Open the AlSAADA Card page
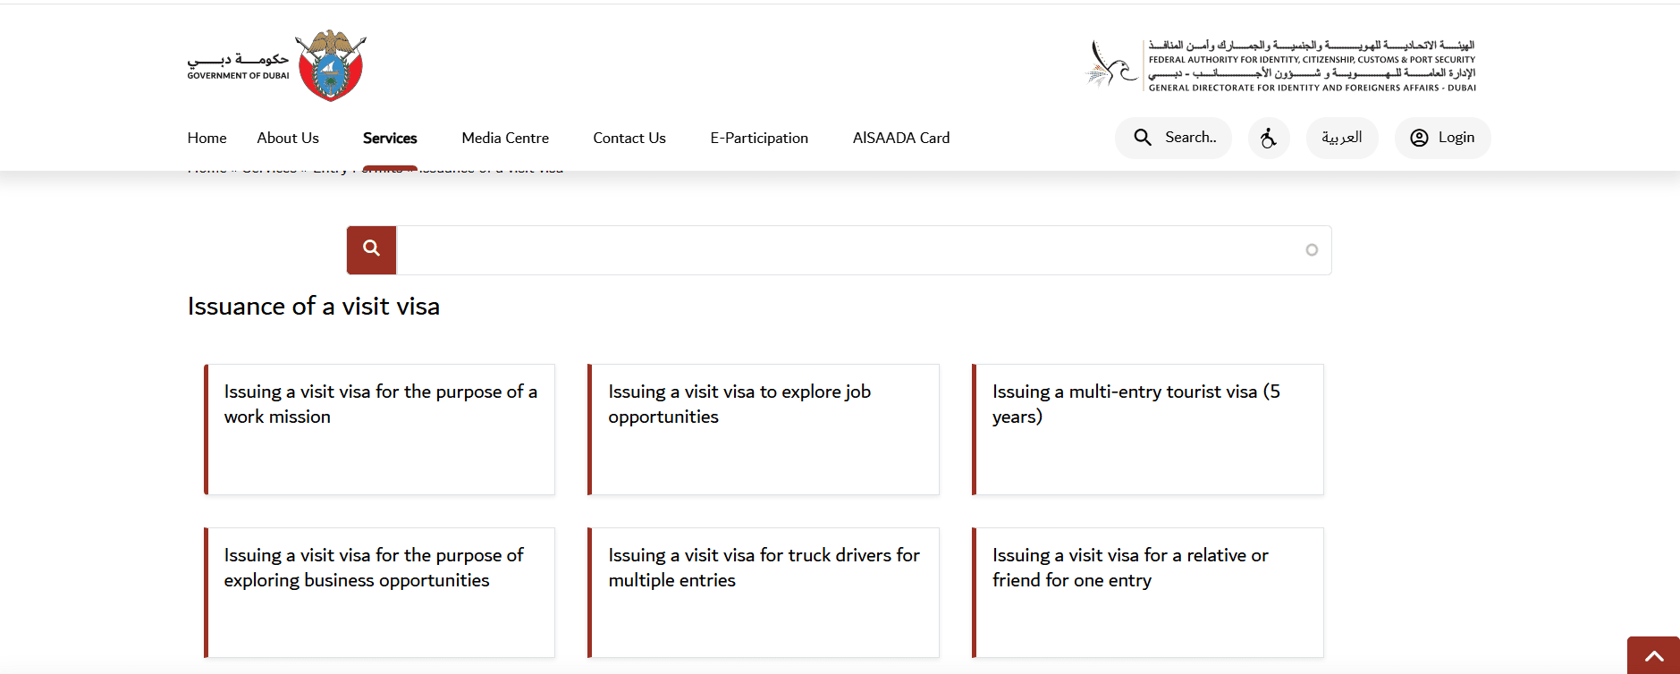The height and width of the screenshot is (674, 1680). (900, 138)
